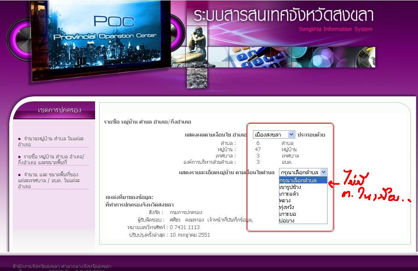The width and height of the screenshot is (418, 271).
Task: Click the หมู่บ้าน count value 47
Action: pos(258,150)
